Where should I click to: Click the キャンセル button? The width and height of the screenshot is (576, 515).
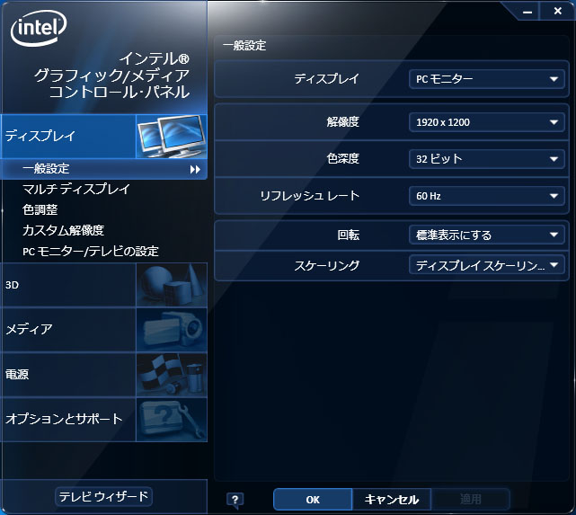(392, 500)
